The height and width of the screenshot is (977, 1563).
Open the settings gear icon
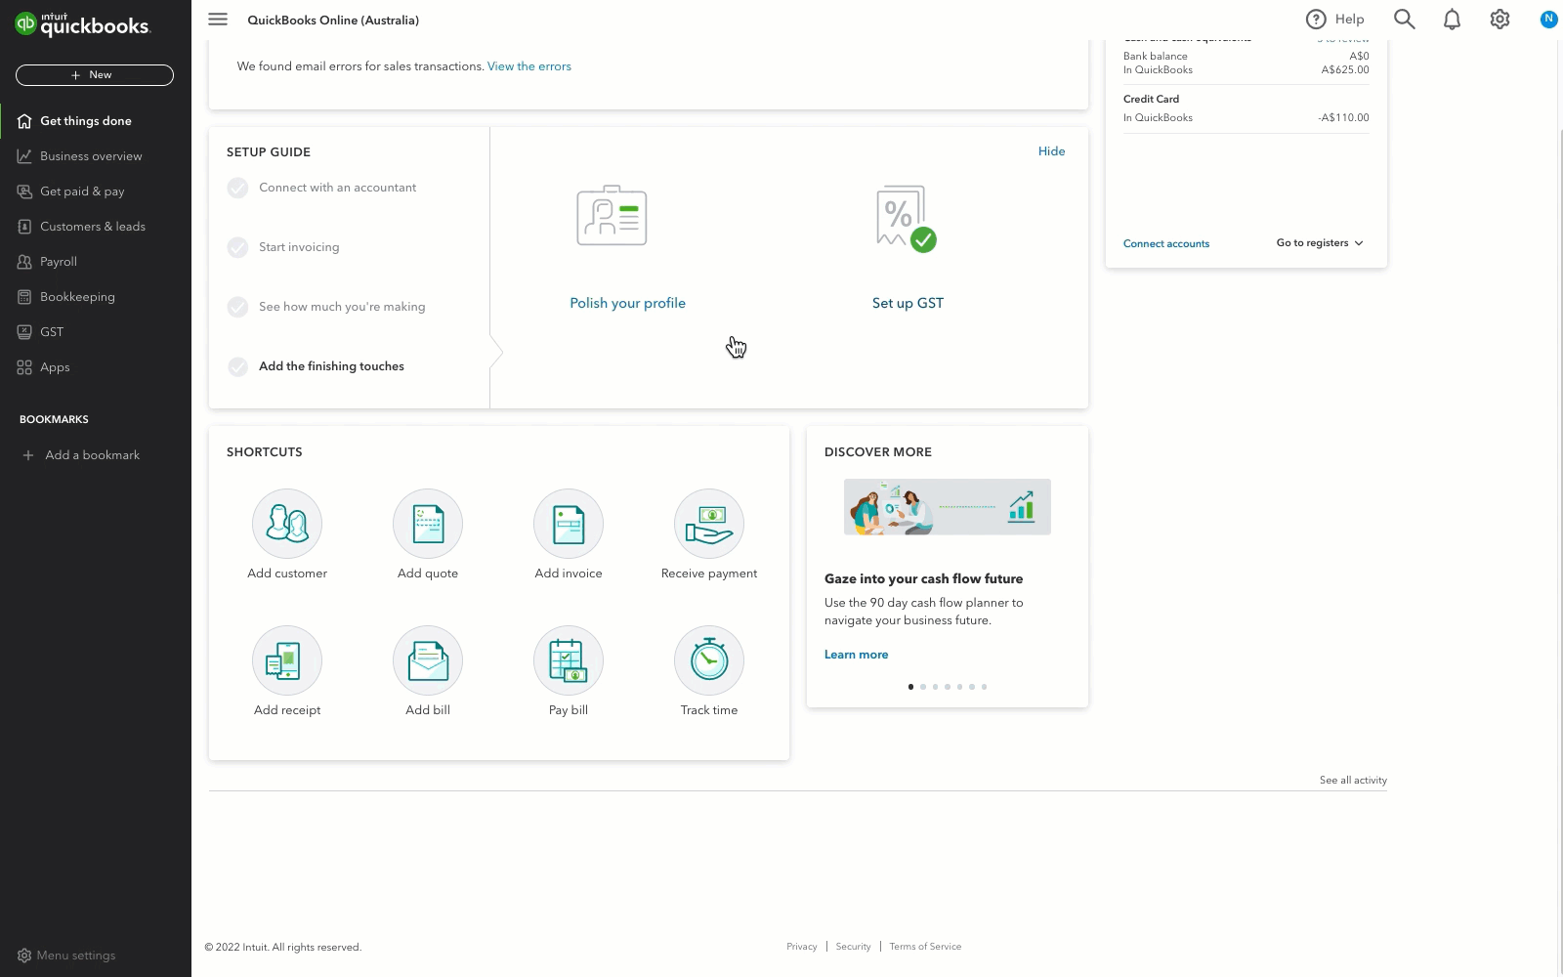click(1500, 20)
